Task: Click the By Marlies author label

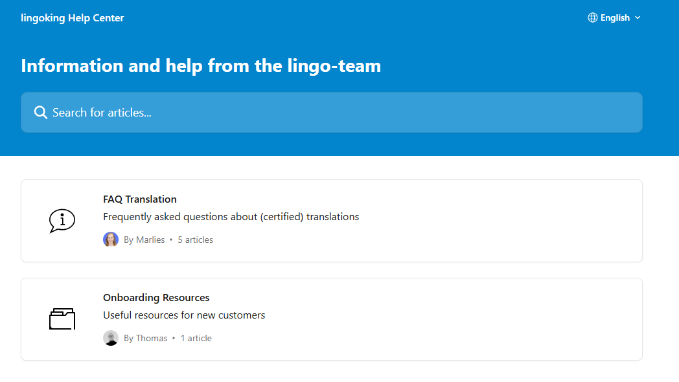Action: [144, 240]
